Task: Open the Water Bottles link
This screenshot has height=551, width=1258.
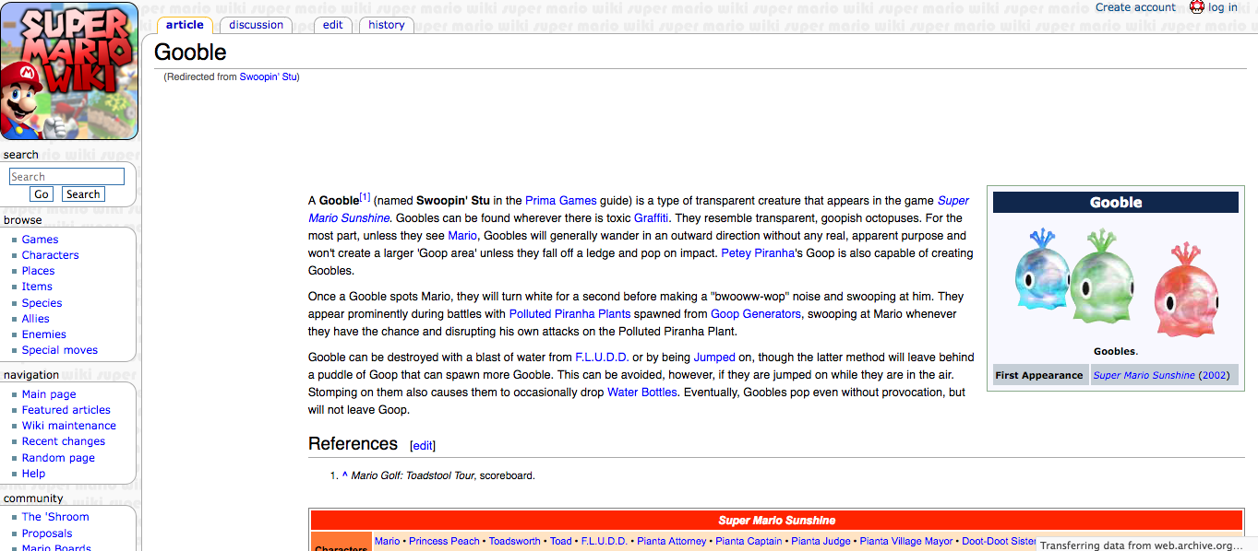Action: 642,393
